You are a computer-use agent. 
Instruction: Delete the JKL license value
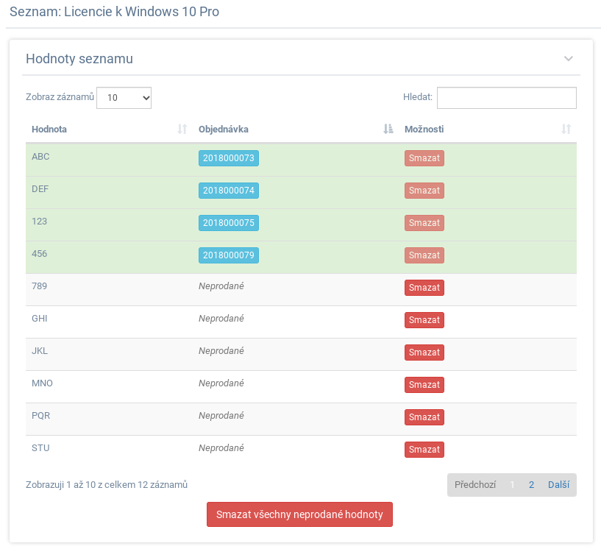tap(424, 353)
